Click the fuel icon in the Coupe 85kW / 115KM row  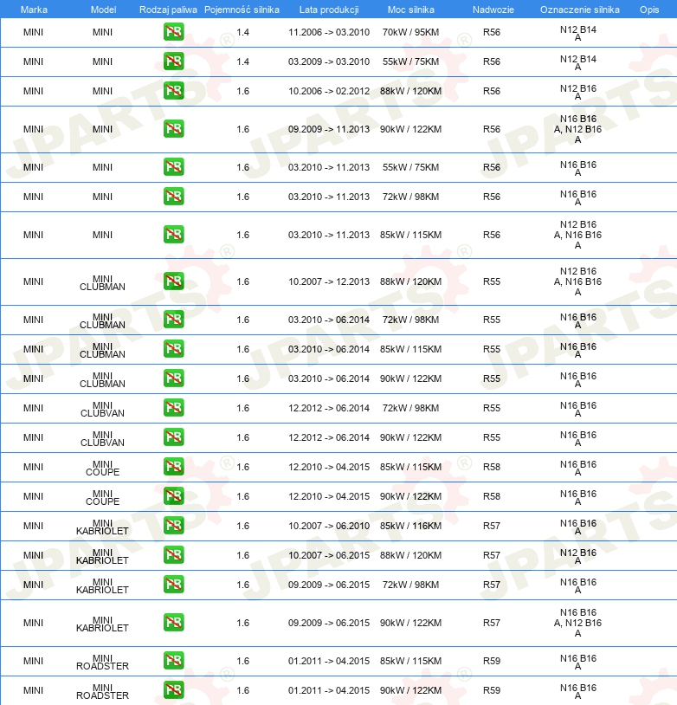pos(173,467)
